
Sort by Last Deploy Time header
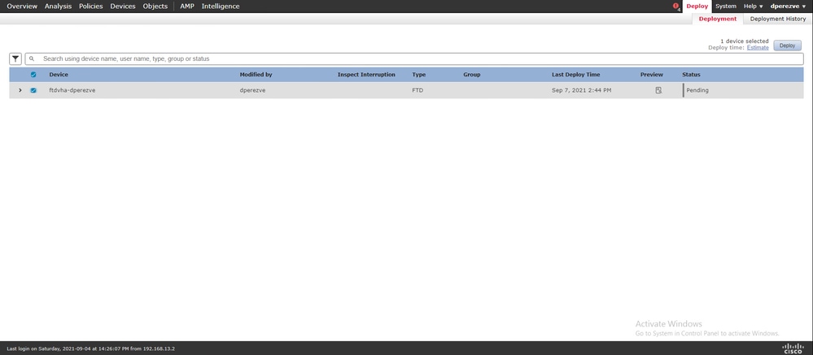point(576,75)
